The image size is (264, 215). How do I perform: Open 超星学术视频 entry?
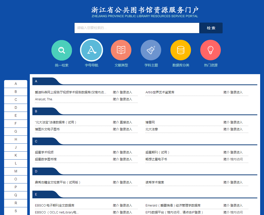pyautogui.click(x=44, y=152)
